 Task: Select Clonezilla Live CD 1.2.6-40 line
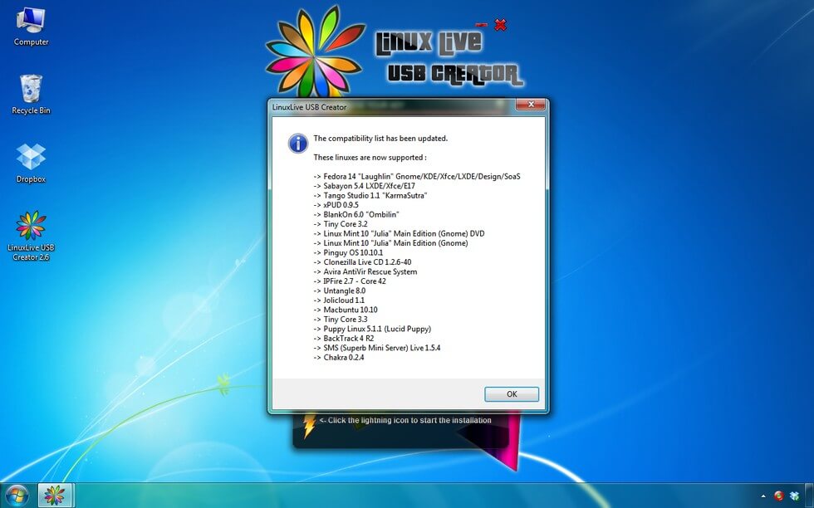(362, 262)
